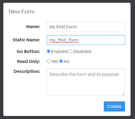Click the Description: label
Viewport: 135px width, 119px height.
[27, 71]
